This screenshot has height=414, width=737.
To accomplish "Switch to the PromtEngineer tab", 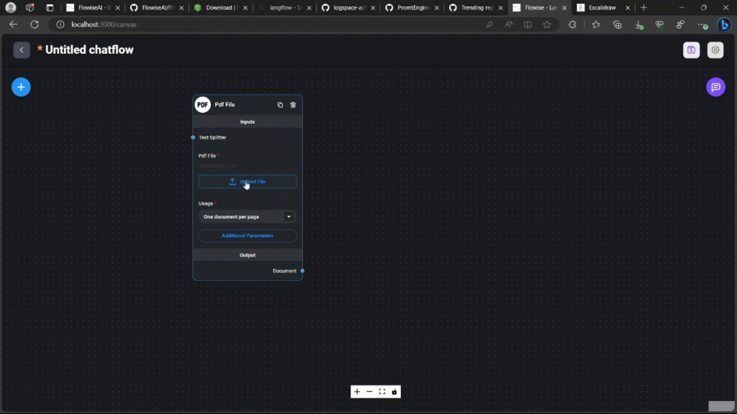I will pos(412,7).
